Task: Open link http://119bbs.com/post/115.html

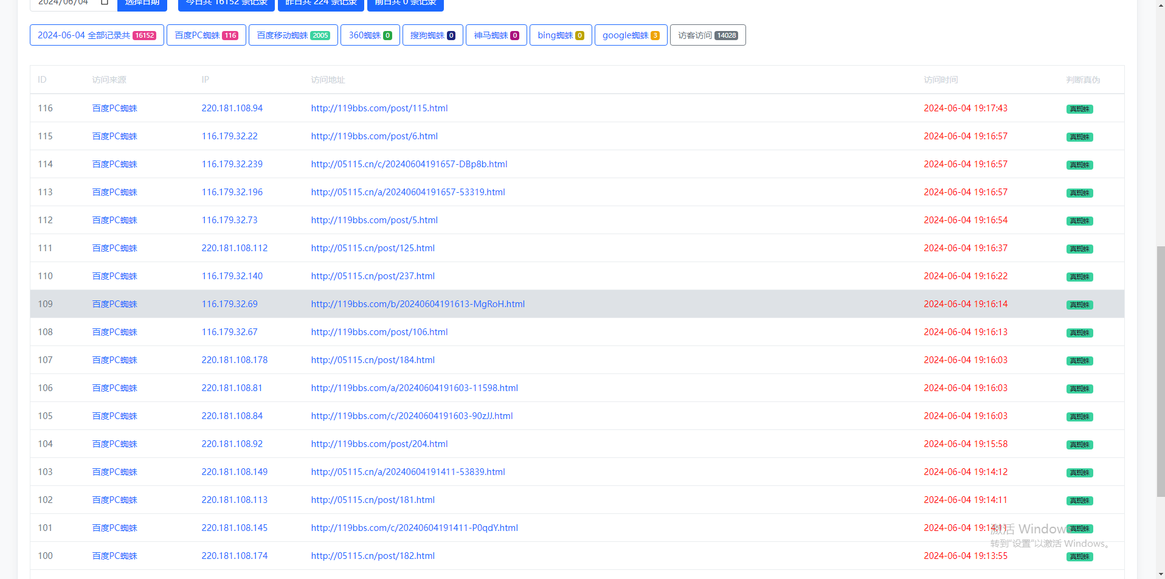Action: (379, 108)
